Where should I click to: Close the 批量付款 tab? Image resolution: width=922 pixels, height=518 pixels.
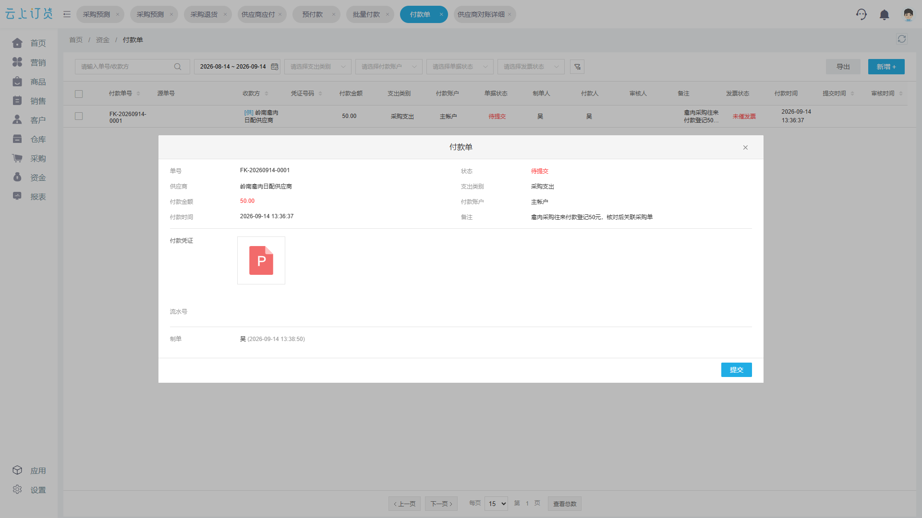[x=387, y=14]
